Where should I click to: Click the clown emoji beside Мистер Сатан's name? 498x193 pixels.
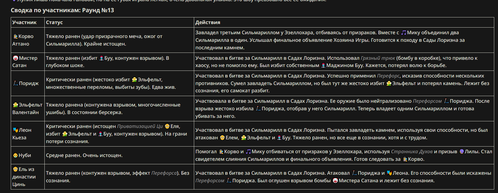pos(15,58)
